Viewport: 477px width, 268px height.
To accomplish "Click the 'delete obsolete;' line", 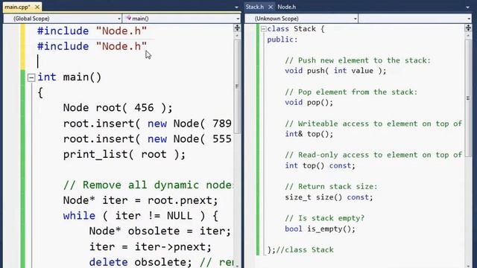I will [141, 262].
